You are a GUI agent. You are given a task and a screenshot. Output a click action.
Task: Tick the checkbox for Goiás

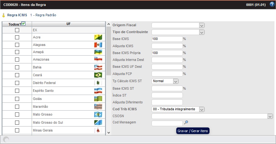click(x=17, y=99)
